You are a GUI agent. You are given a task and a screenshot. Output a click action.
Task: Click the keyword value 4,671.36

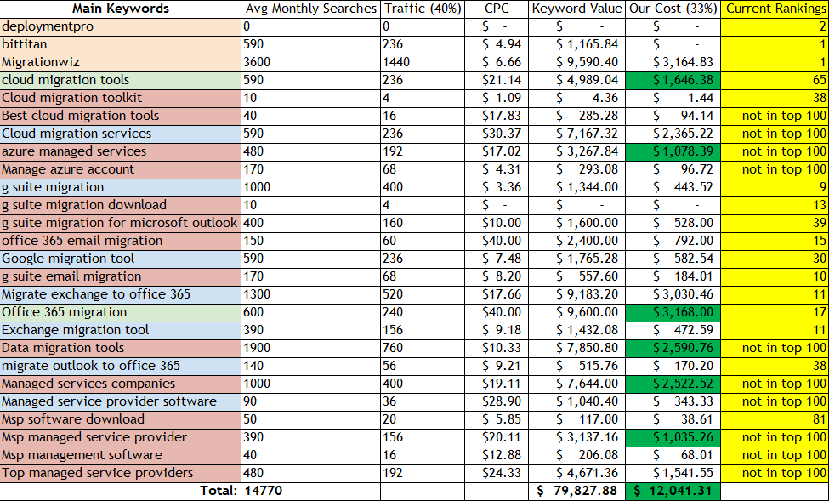pyautogui.click(x=576, y=473)
